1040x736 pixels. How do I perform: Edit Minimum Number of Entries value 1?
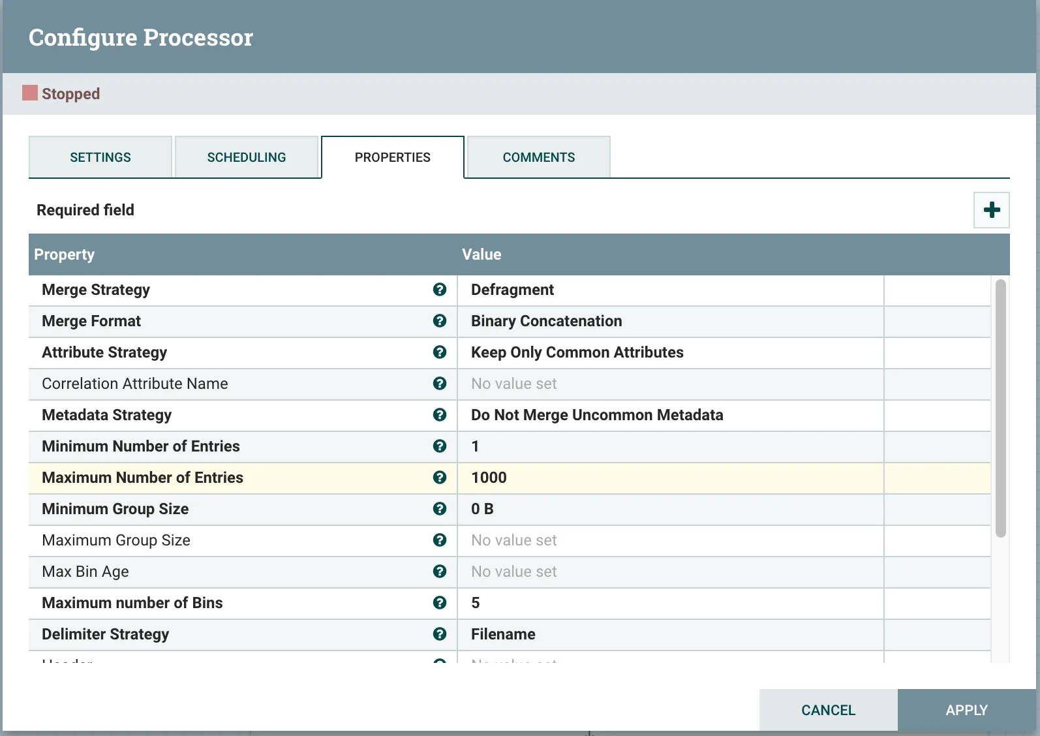coord(671,446)
